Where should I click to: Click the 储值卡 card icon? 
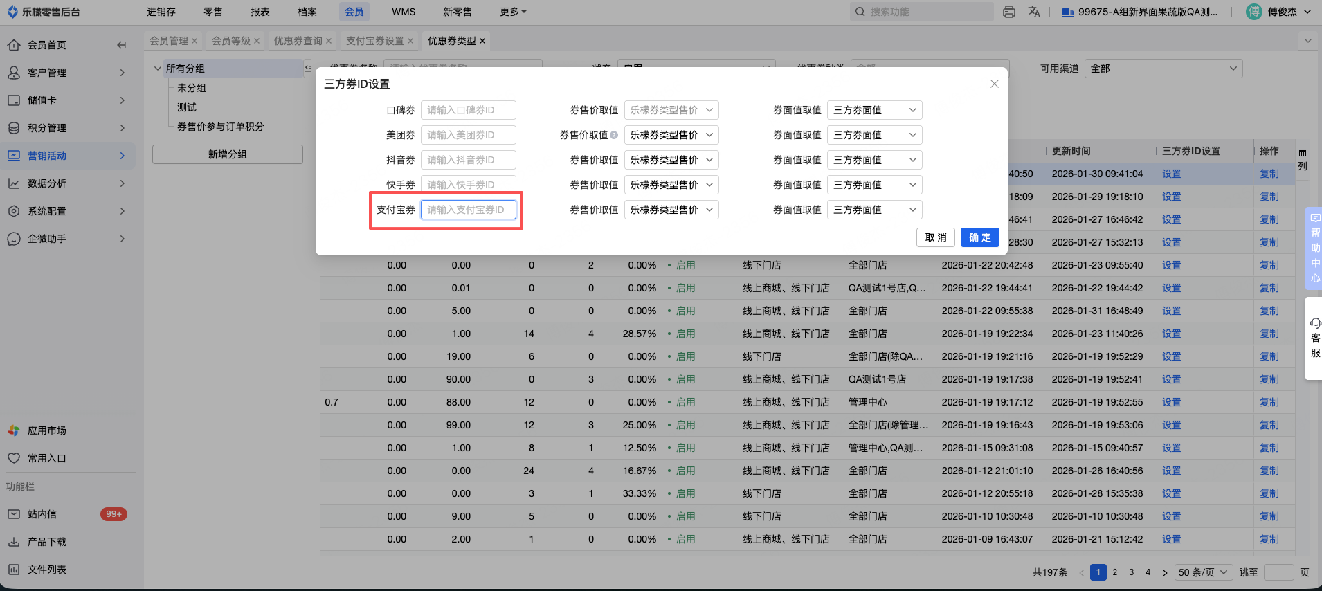click(14, 100)
